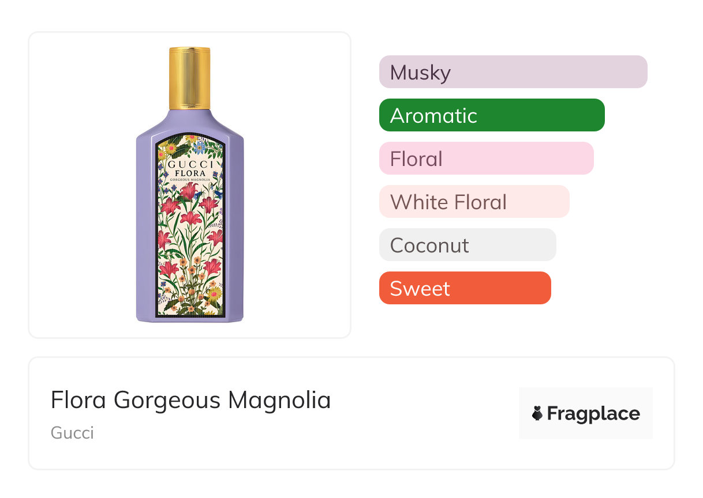Click the Fragplace perfume bottle logo icon
The width and height of the screenshot is (703, 498).
click(x=537, y=413)
